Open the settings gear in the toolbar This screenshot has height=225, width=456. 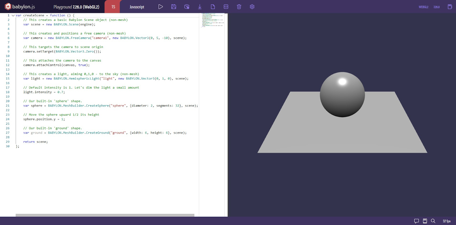252,7
